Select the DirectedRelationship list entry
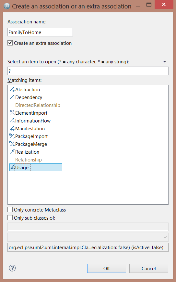Screen dimensions: 176x282 tap(38, 105)
